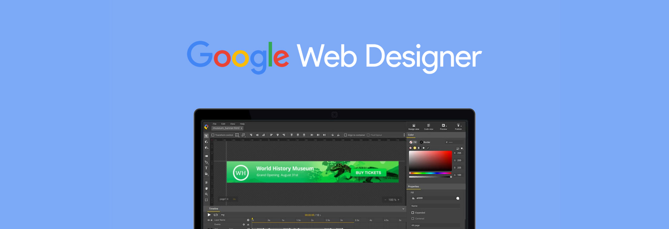Tick the Expanded checkbox in Properties
The image size is (669, 229).
413,212
